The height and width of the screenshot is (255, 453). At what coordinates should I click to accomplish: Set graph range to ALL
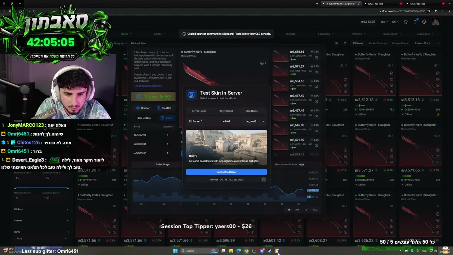click(315, 210)
